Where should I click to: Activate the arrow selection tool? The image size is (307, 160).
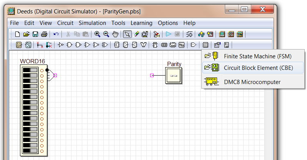point(127,34)
